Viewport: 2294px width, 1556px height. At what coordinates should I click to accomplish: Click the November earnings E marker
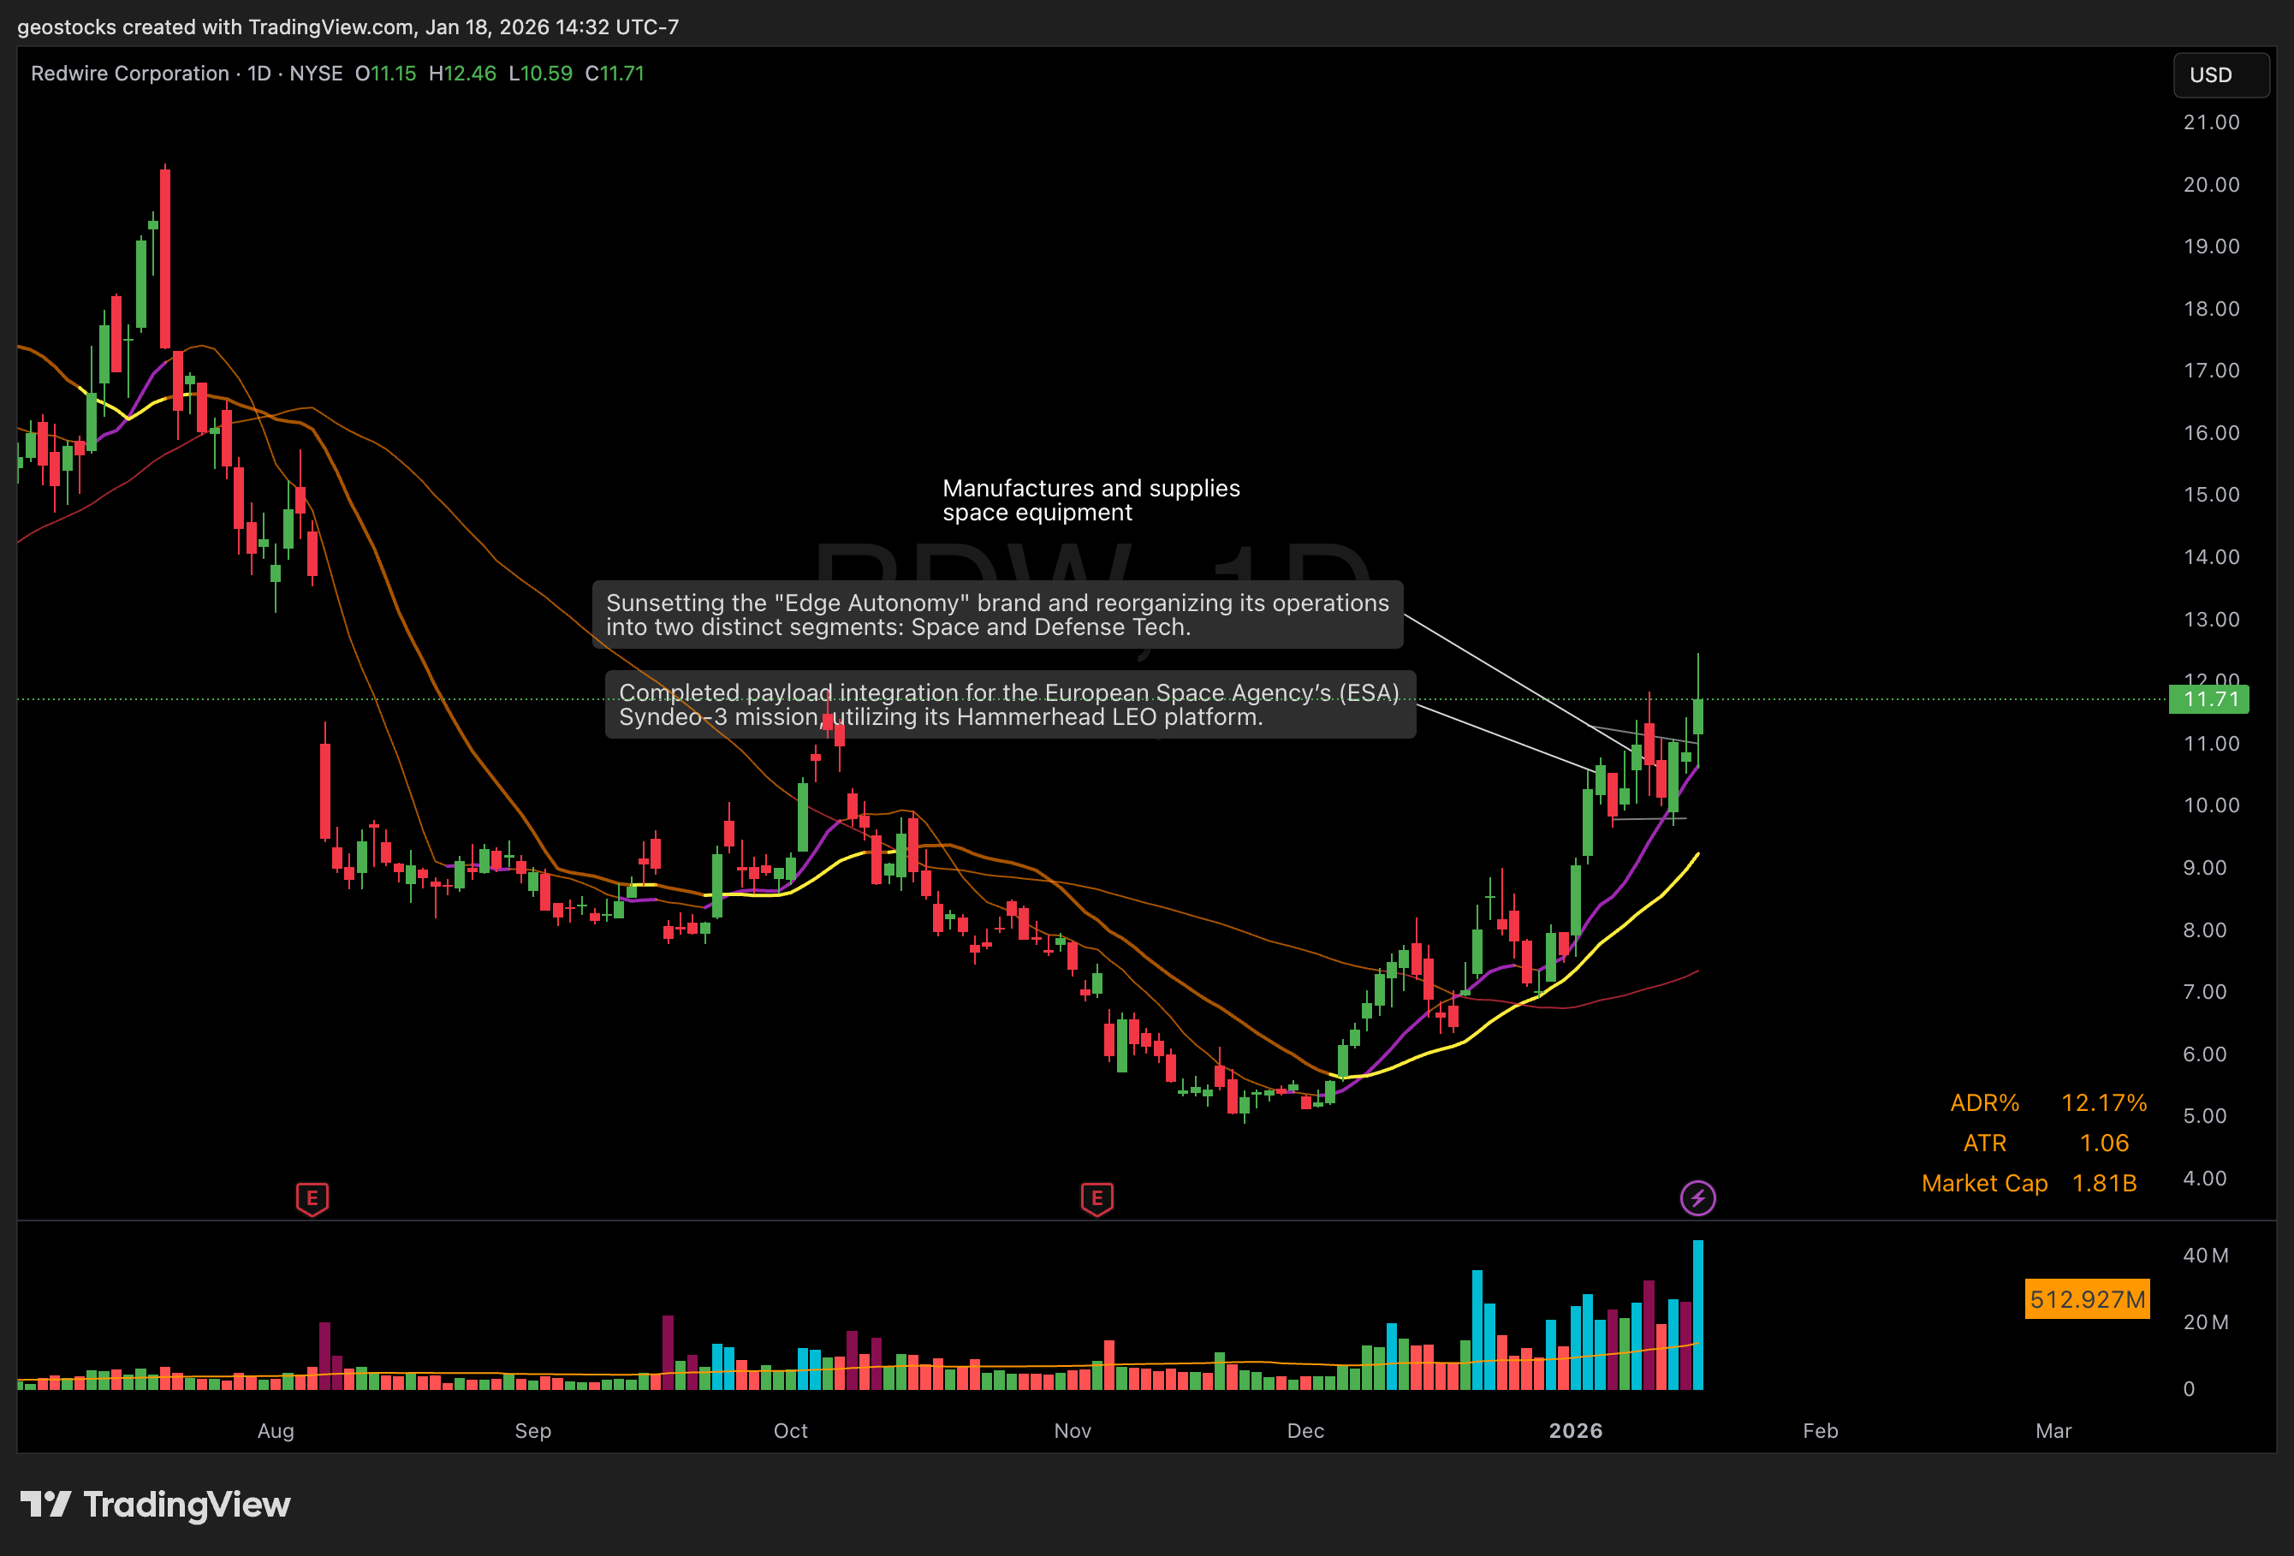(1096, 1198)
